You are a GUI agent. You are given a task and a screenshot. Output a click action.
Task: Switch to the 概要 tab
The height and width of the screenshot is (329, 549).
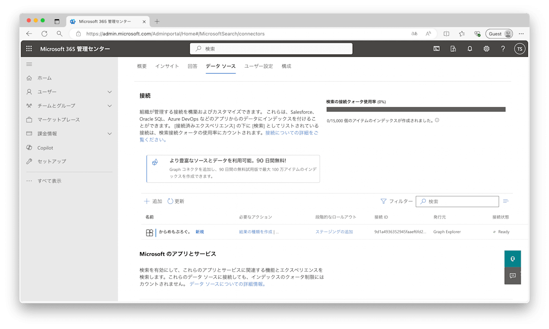[142, 66]
